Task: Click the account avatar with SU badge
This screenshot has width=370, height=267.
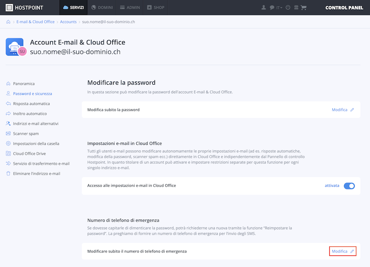Action: tap(16, 47)
